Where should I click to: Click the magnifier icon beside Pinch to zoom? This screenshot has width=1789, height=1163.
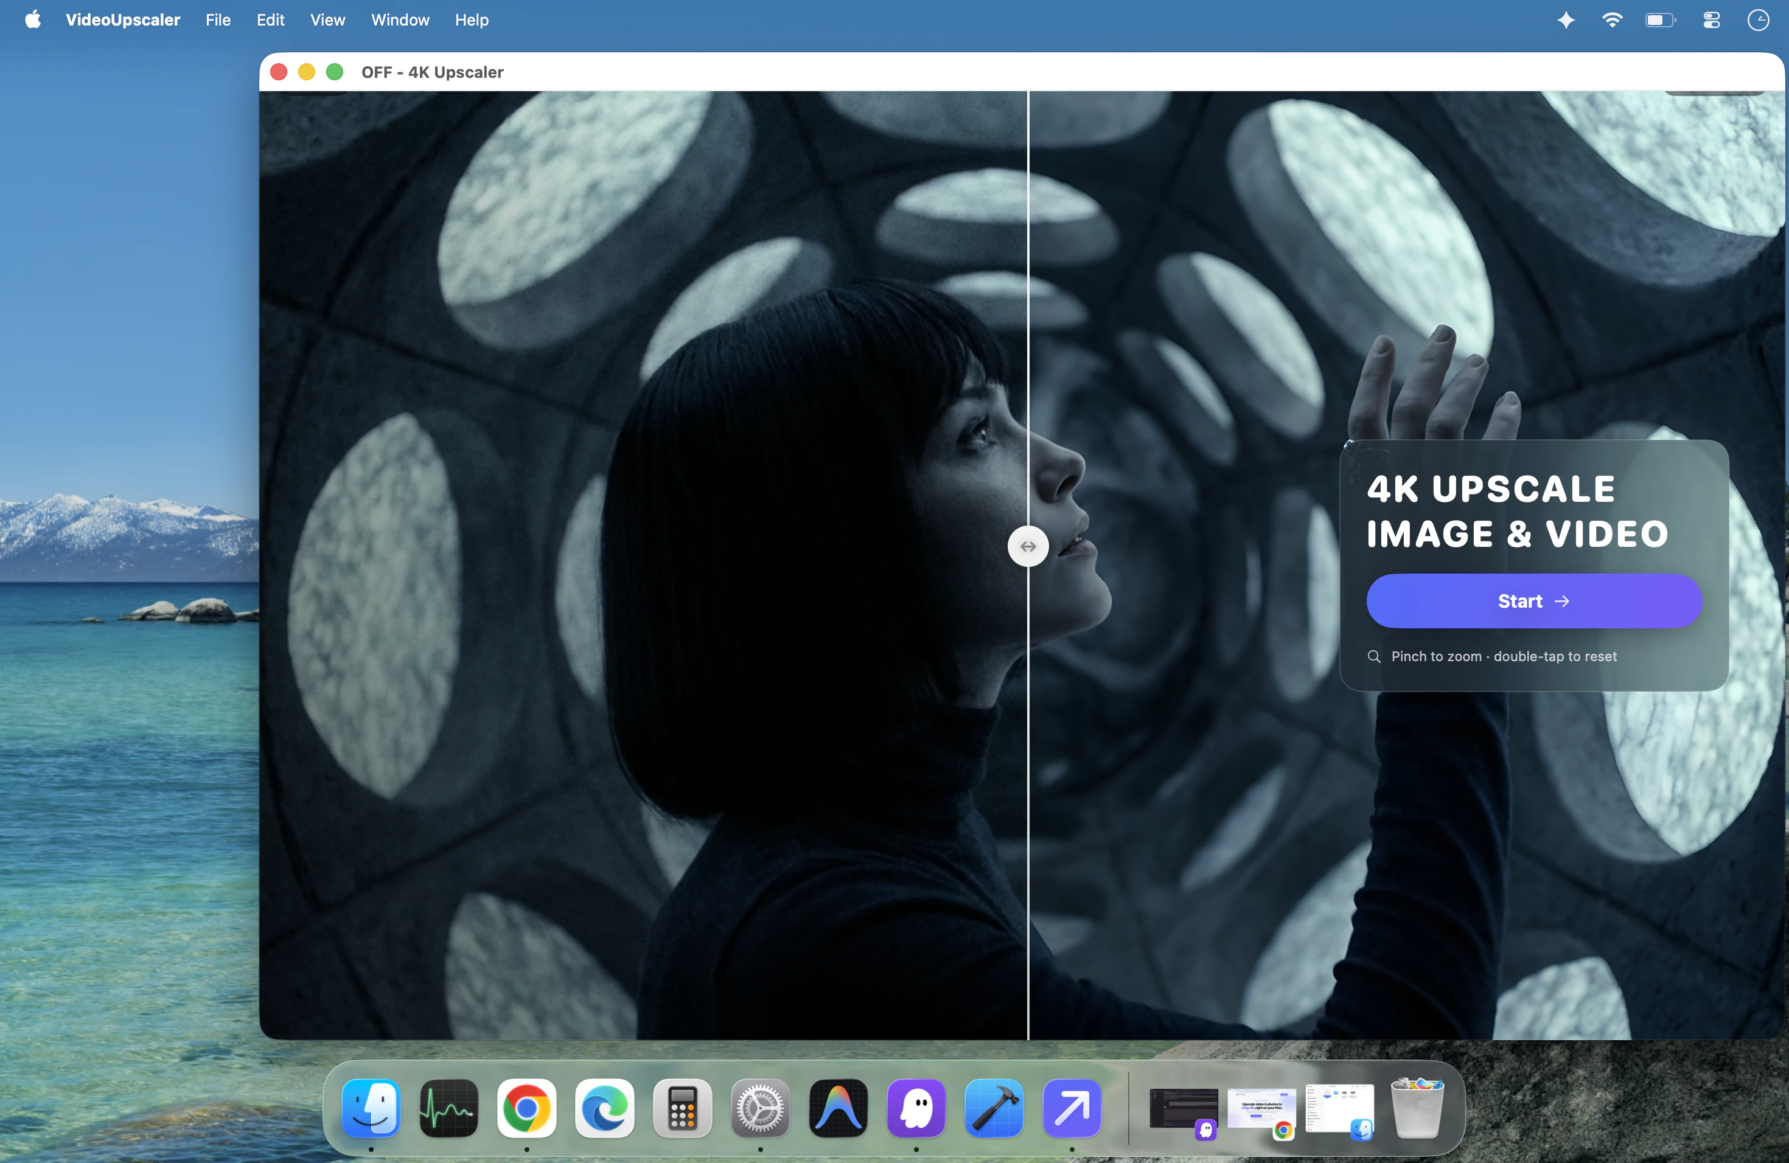tap(1374, 657)
